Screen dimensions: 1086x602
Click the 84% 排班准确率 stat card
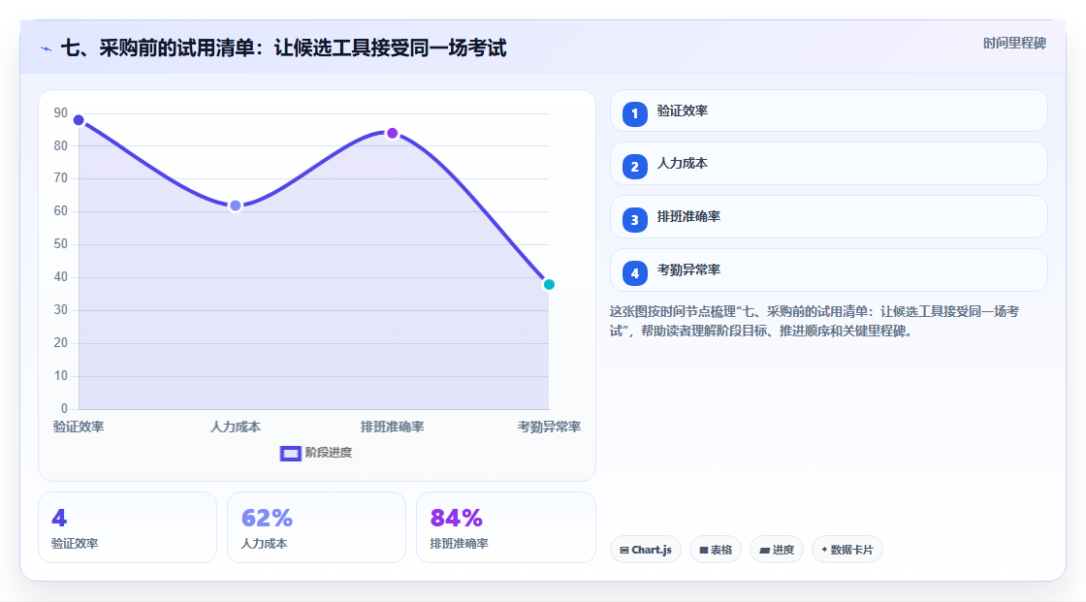coord(505,527)
